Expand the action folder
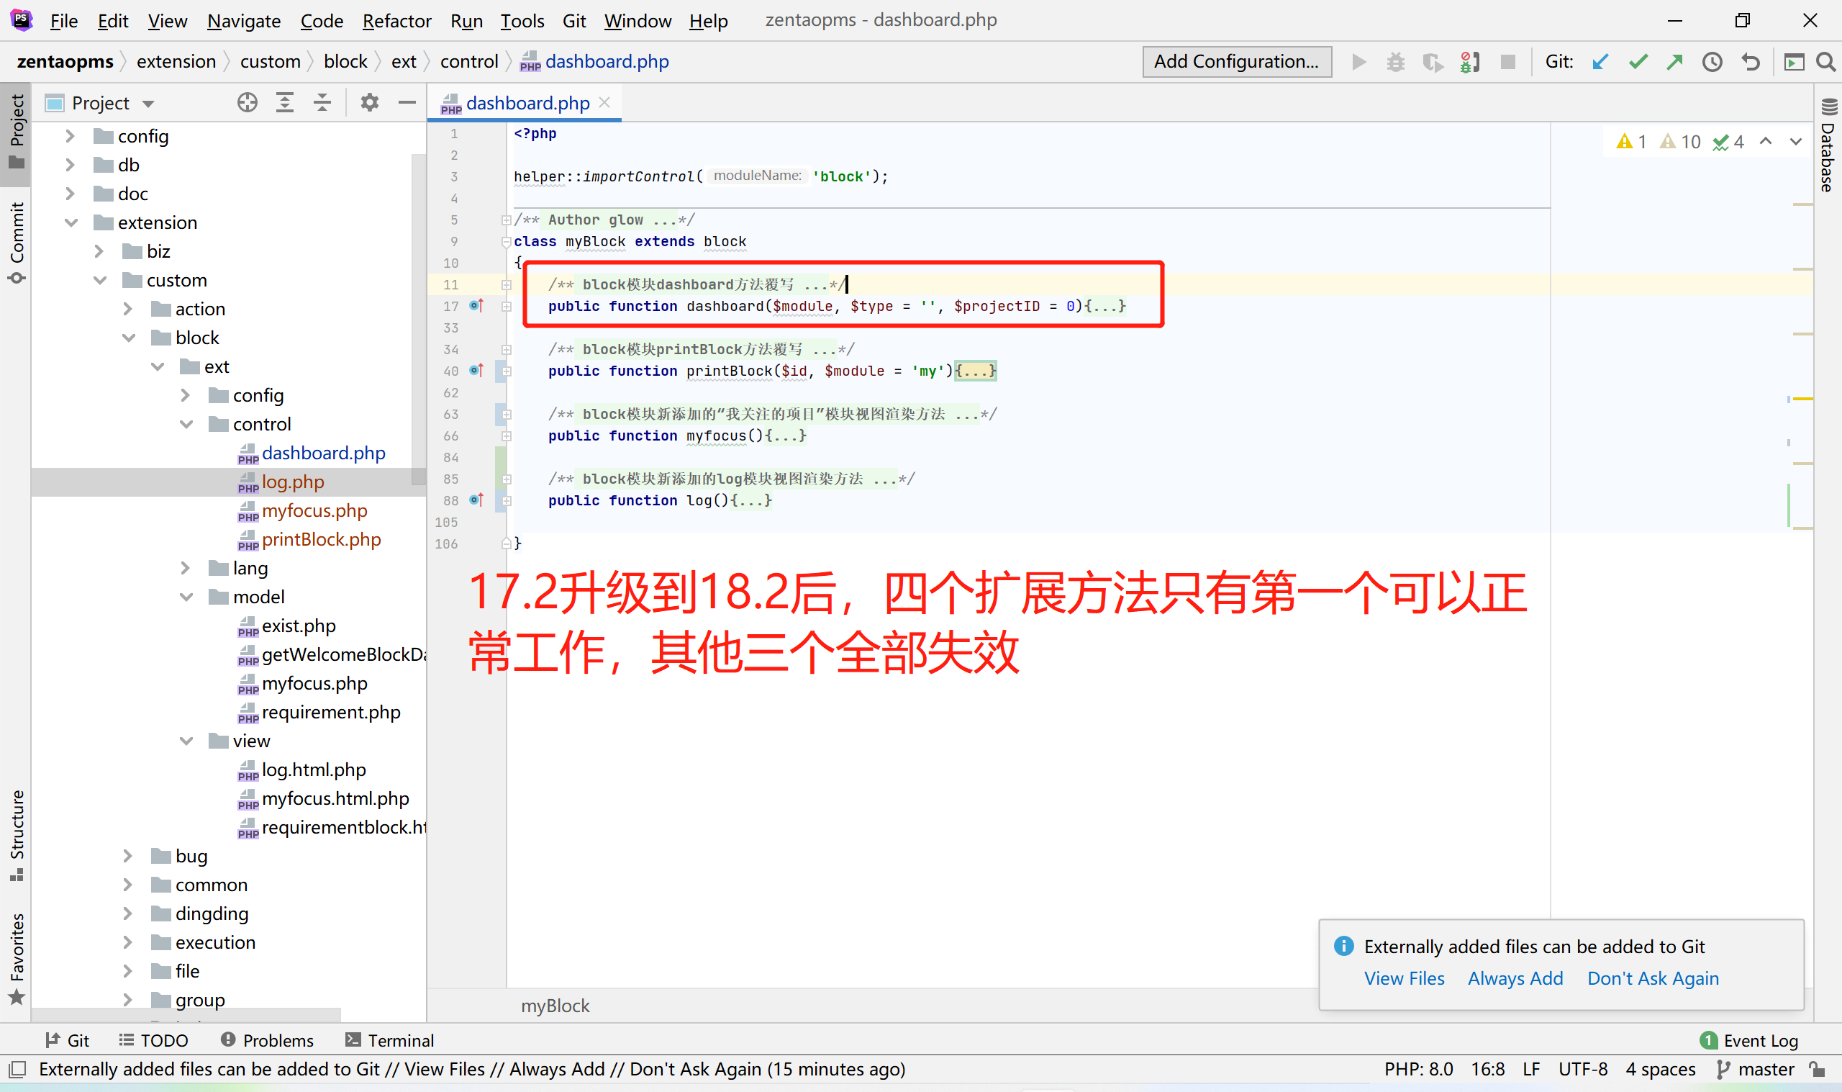Image resolution: width=1842 pixels, height=1092 pixels. (x=128, y=309)
